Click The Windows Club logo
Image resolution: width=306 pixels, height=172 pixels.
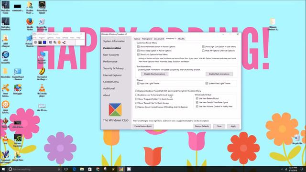(115, 109)
